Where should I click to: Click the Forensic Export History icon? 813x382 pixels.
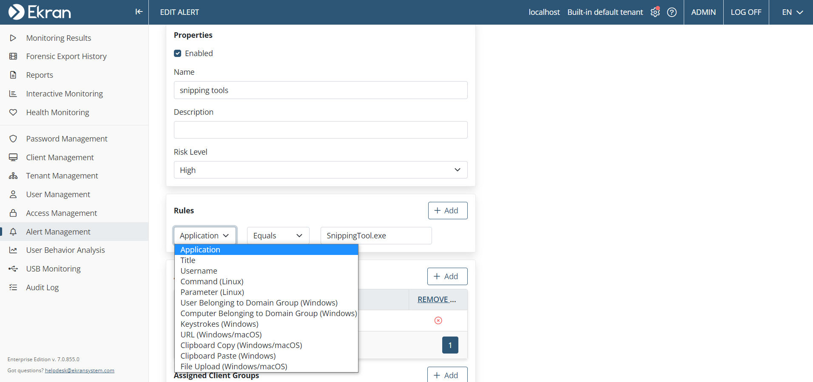pos(13,56)
